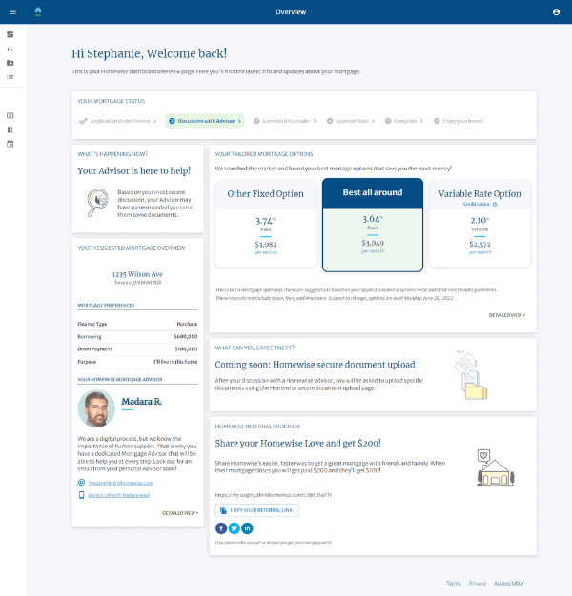This screenshot has width=572, height=596.
Task: Click the Borrowing $600,000 value
Action: tap(185, 336)
